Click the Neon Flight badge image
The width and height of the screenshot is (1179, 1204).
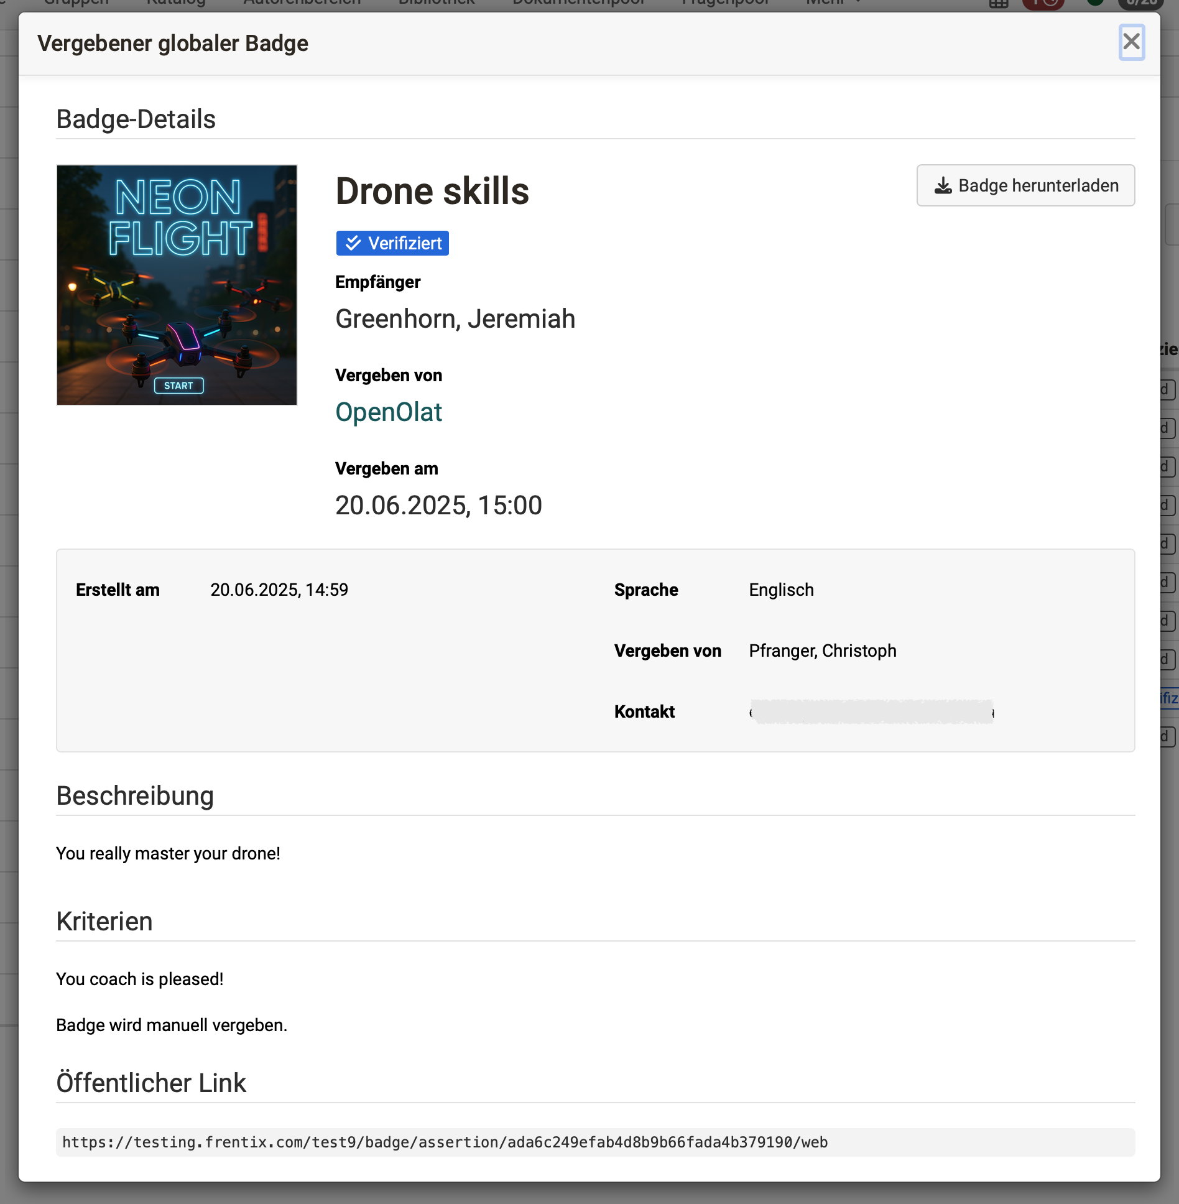(x=177, y=284)
